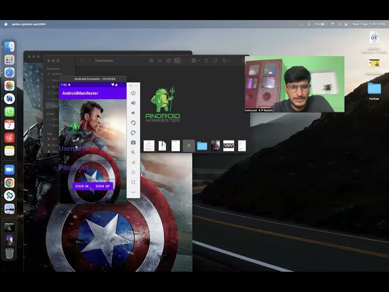Raise emulator volume with volume up icon

click(133, 103)
